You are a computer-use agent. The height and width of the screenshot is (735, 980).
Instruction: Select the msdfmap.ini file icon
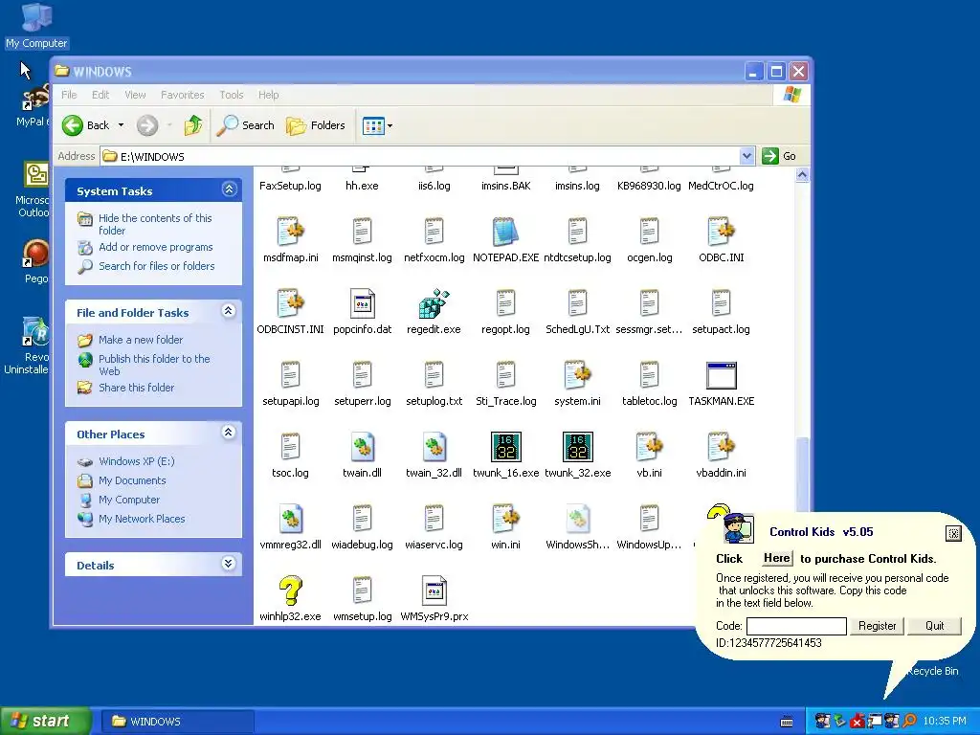click(290, 232)
